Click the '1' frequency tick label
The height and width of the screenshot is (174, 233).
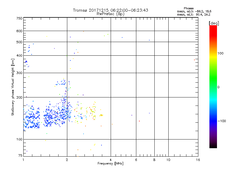click(23, 160)
